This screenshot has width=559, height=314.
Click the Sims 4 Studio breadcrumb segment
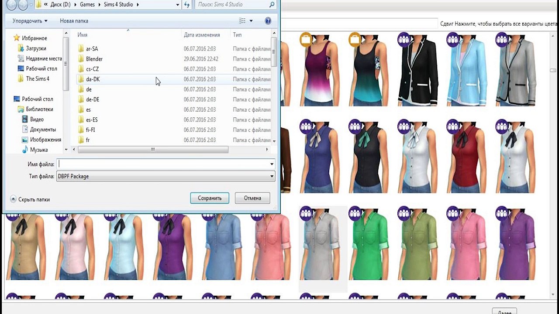point(117,5)
